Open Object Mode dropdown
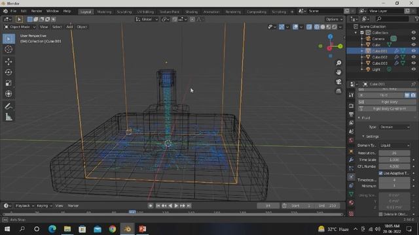This screenshot has height=235, width=419. pos(20,27)
